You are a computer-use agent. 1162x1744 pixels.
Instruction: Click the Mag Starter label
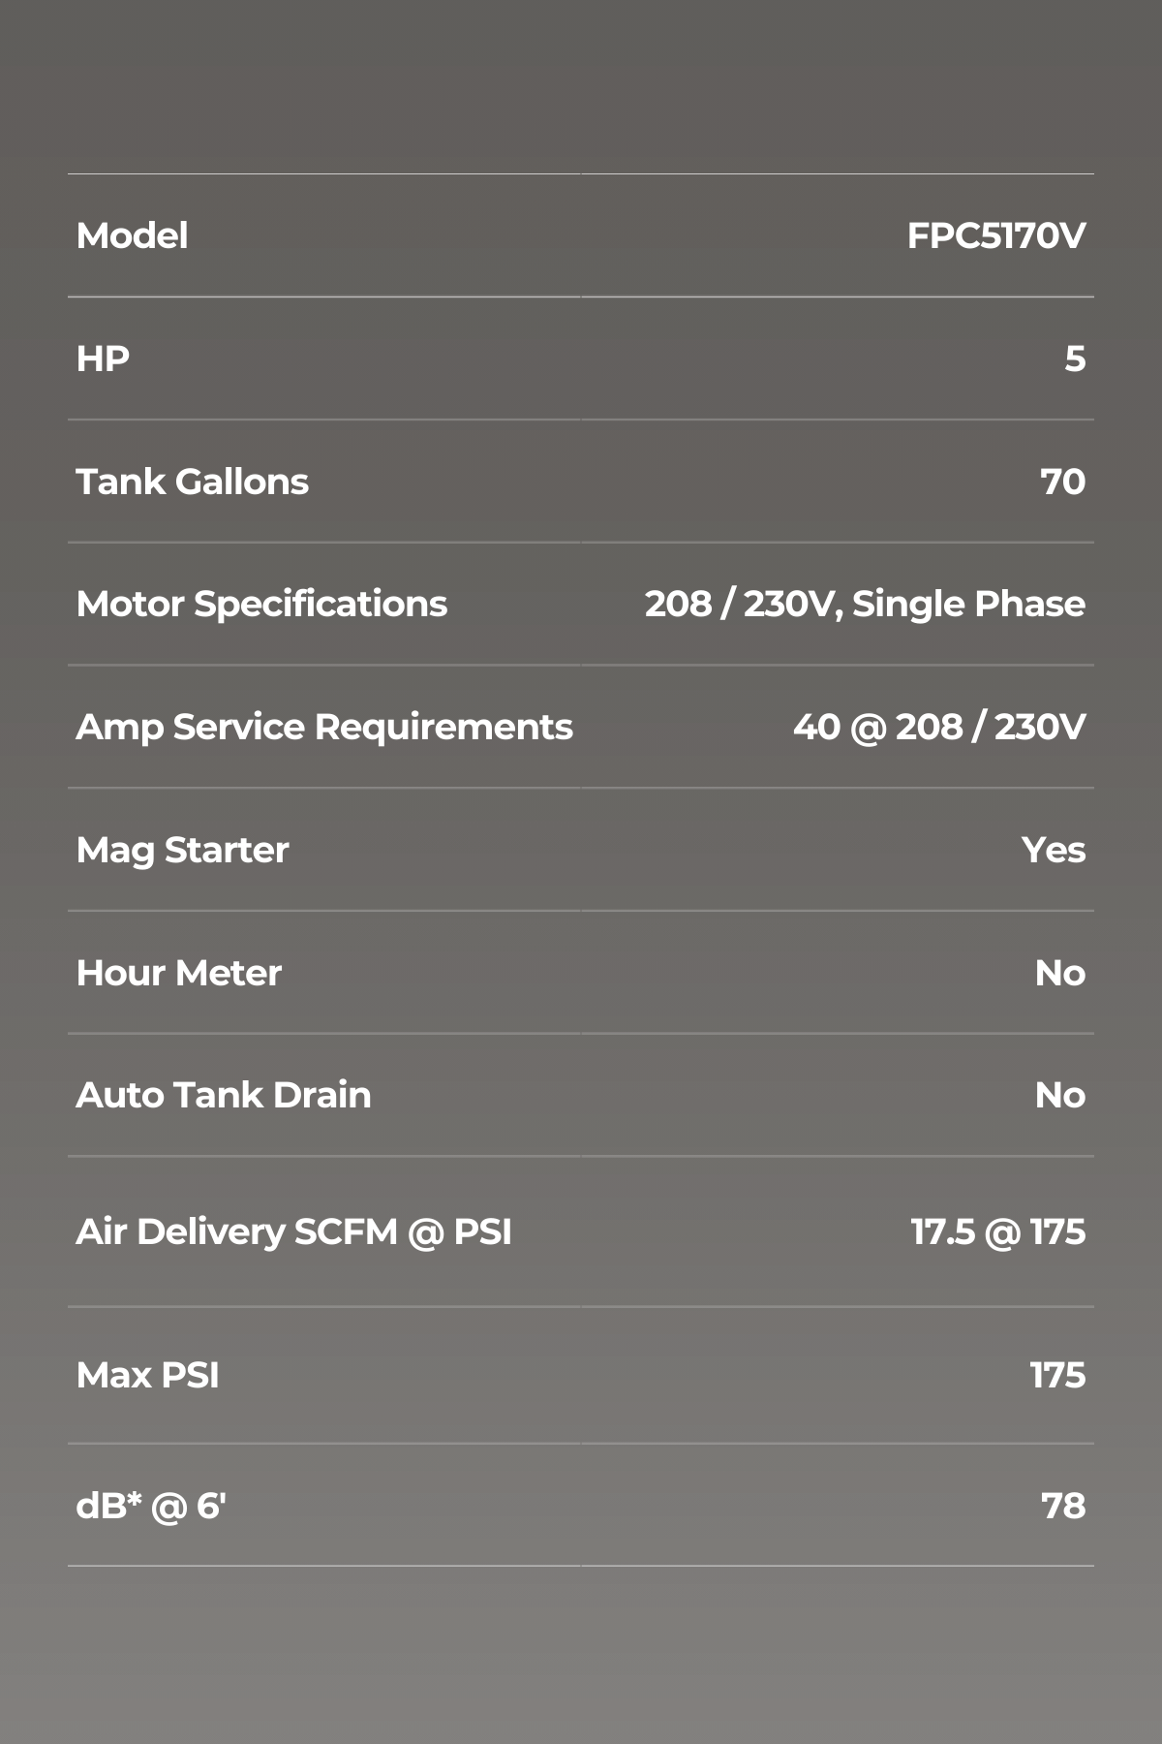[182, 850]
